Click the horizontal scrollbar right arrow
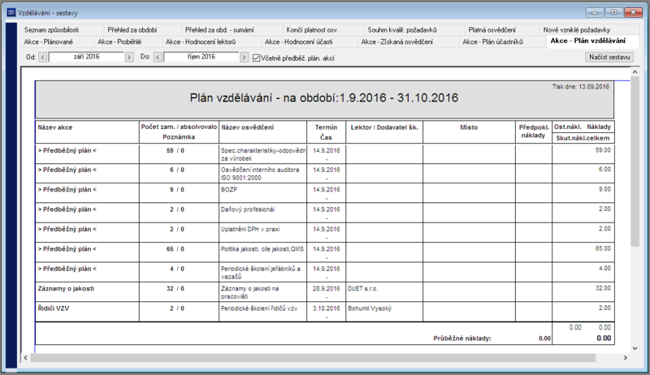This screenshot has width=650, height=375. click(626, 358)
